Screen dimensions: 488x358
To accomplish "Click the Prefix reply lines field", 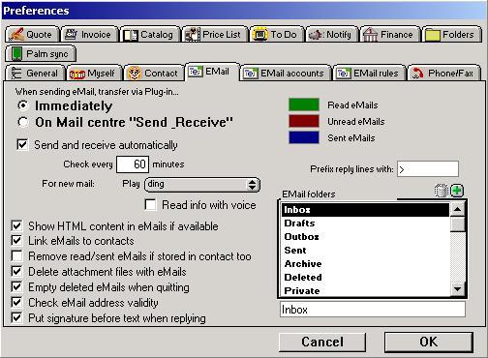I will point(428,169).
